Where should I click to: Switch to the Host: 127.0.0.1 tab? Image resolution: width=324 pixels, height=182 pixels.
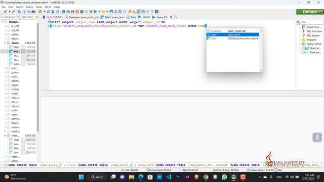(x=53, y=17)
